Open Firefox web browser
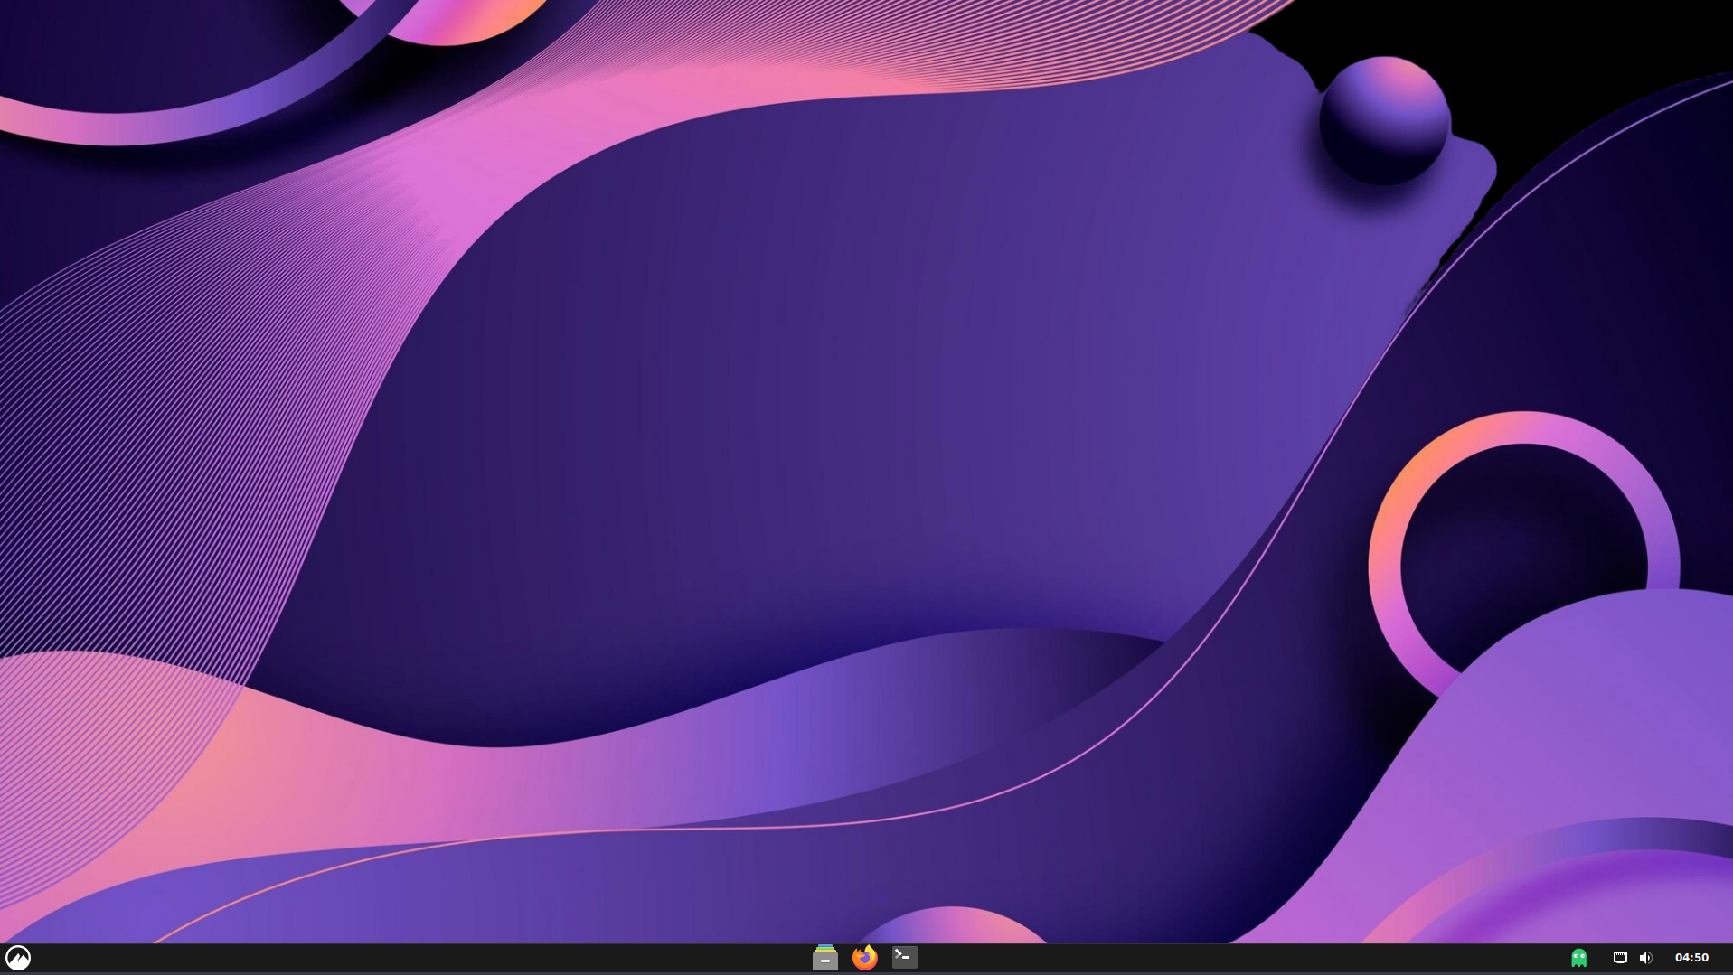 click(x=864, y=957)
